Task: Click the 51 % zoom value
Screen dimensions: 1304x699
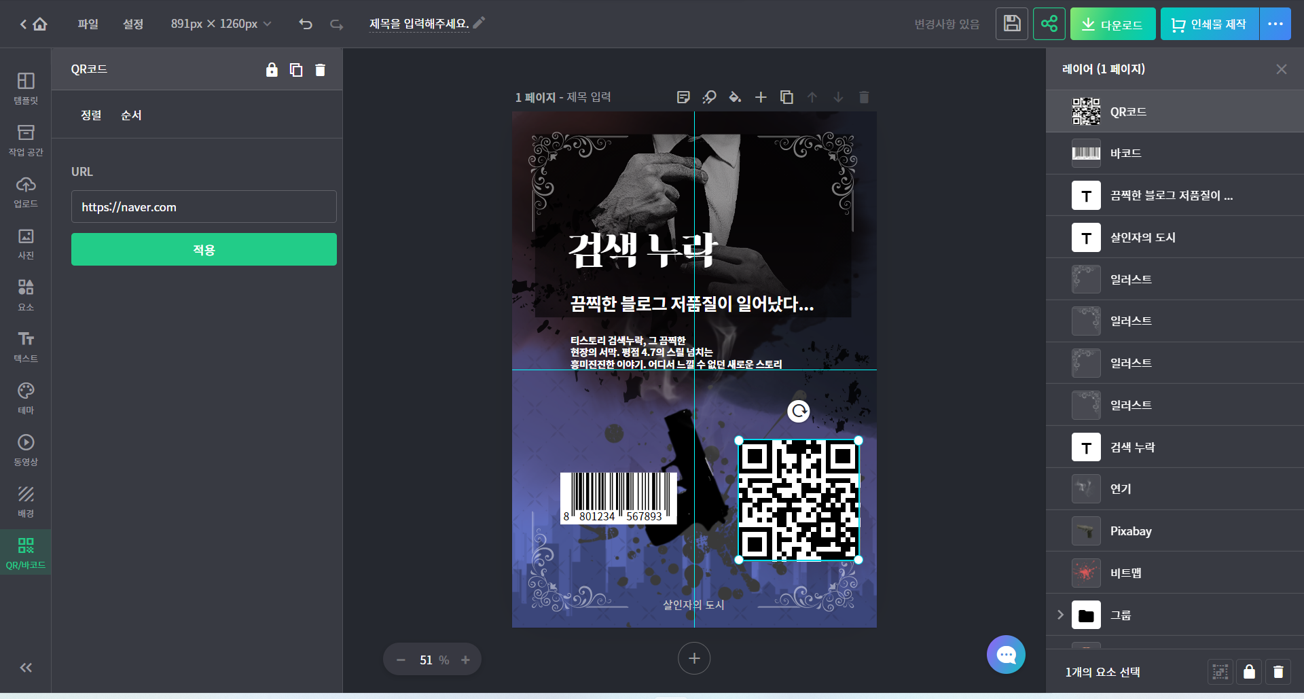Action: (434, 660)
